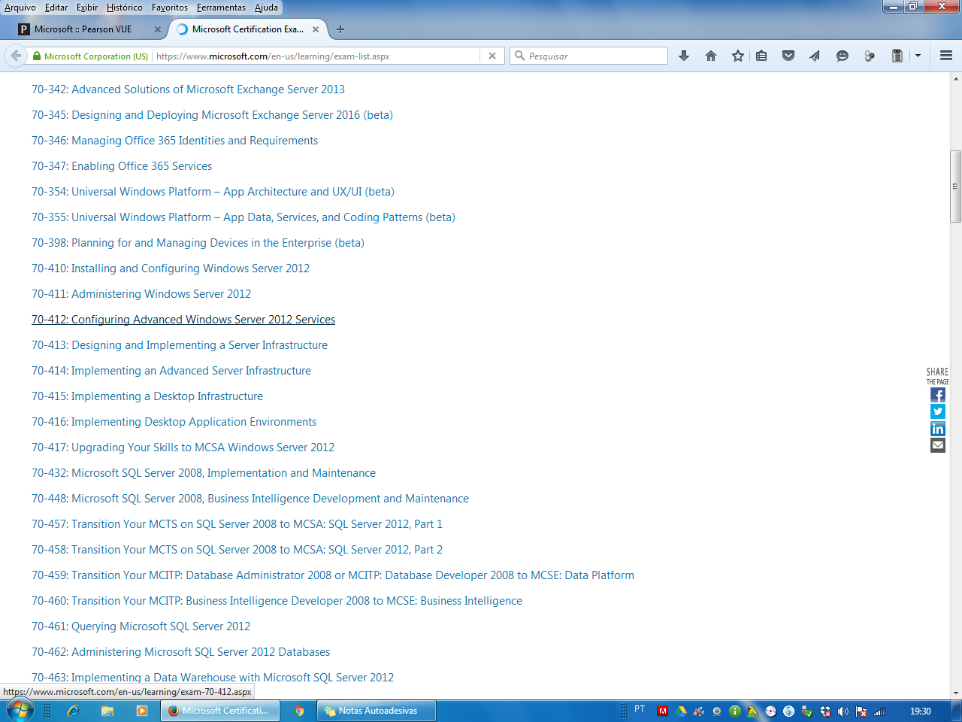Share the page on LinkedIn
The image size is (962, 722).
pos(938,429)
